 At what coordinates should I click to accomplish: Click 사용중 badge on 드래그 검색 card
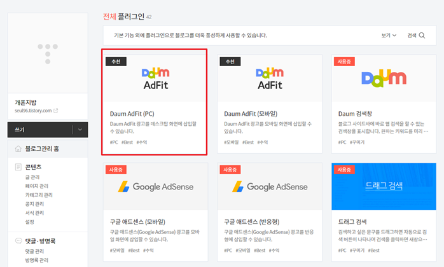pos(344,170)
